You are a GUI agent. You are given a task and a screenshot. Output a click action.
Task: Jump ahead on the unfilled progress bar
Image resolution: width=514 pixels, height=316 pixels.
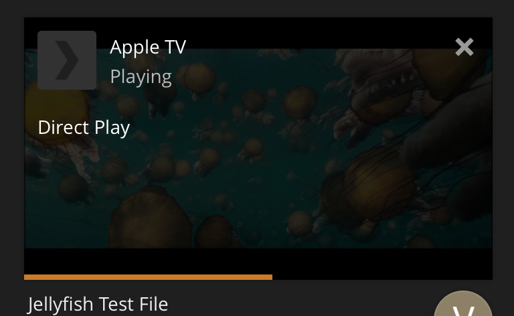[382, 277]
